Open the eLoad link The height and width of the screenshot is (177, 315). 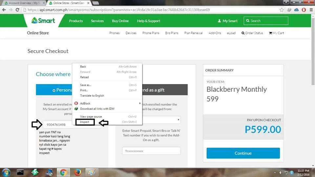pos(231,33)
